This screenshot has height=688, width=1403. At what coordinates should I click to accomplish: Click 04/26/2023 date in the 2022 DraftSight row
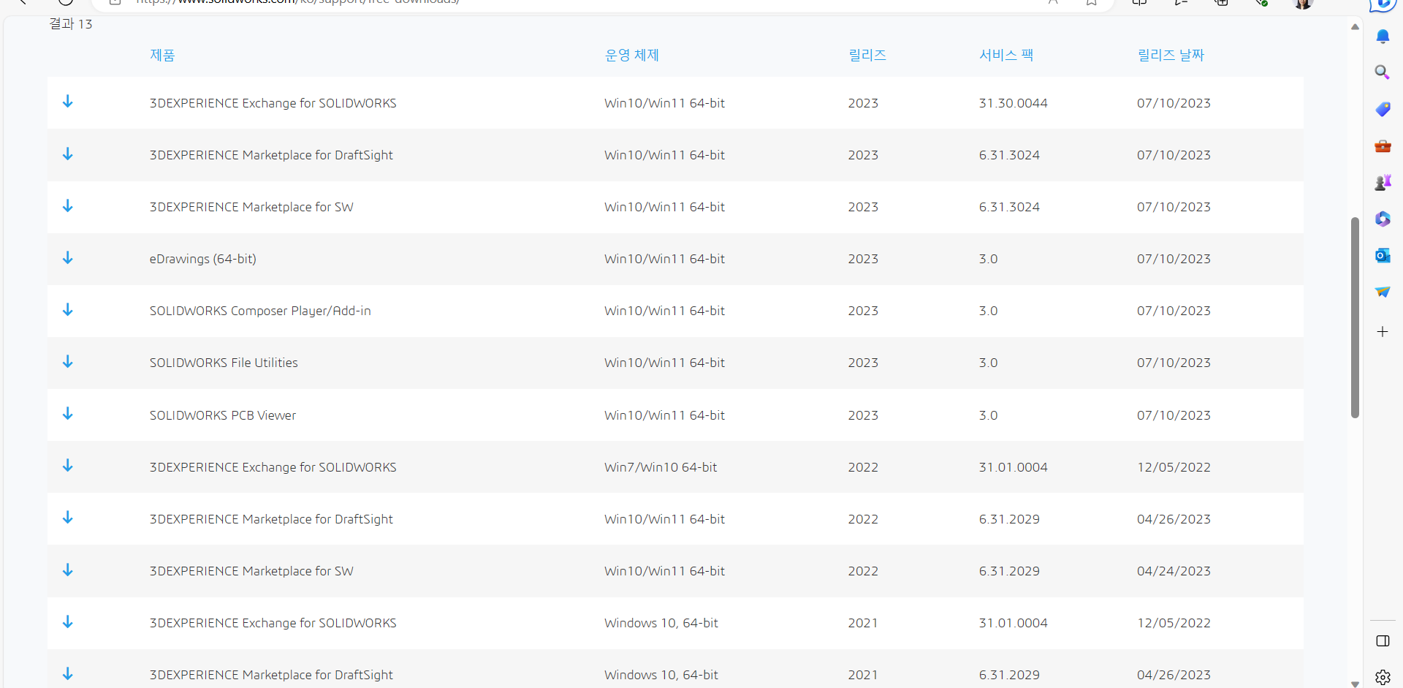coord(1174,519)
